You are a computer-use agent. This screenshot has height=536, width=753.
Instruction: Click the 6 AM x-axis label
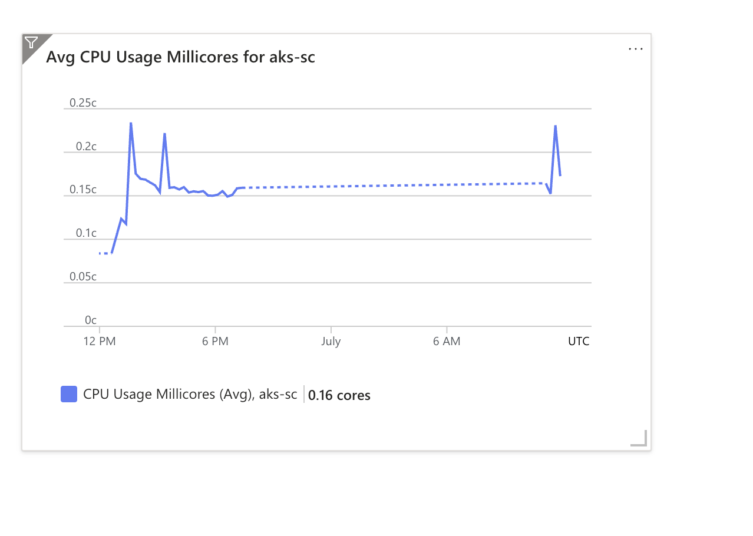tap(447, 341)
